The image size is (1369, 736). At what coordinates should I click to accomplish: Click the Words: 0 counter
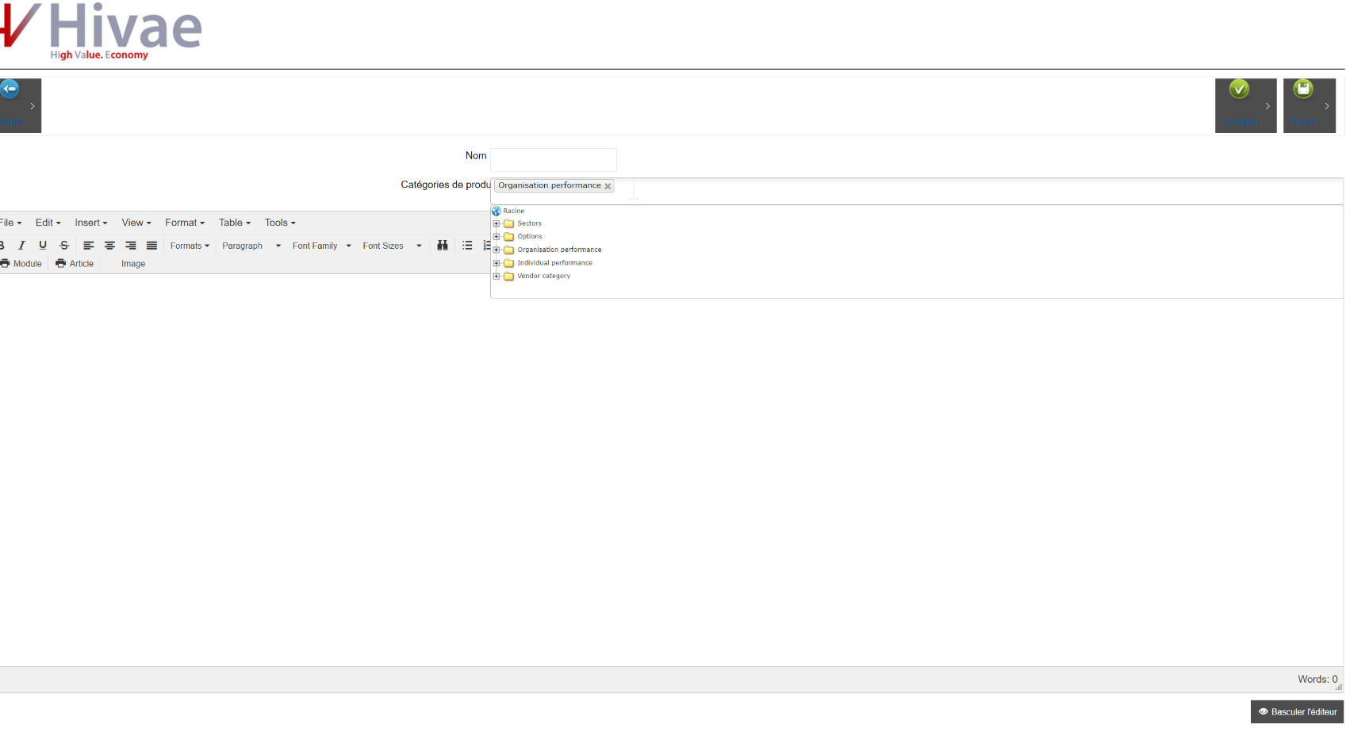[x=1317, y=679]
